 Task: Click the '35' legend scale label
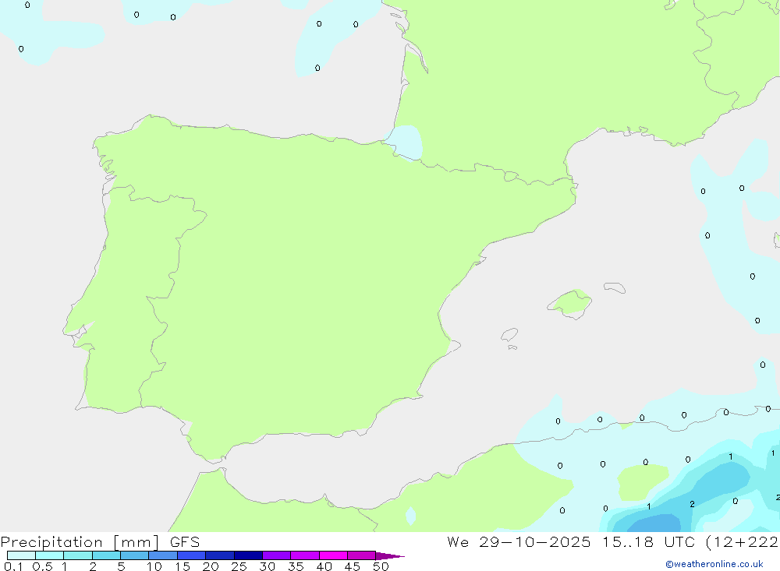pos(296,566)
